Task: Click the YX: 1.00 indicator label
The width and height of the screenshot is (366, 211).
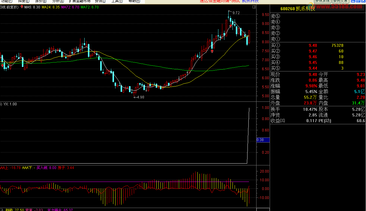Action: pyautogui.click(x=10, y=104)
